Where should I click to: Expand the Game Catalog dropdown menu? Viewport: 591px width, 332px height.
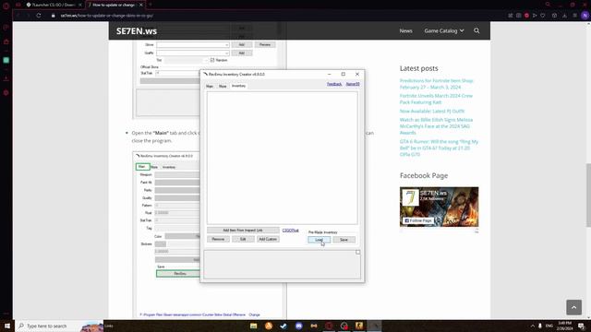tap(444, 30)
